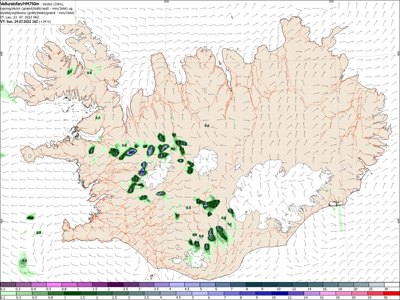This screenshot has height=300, width=400.
Task: Click the bright red 30 swatch in lower legend row
Action: pyautogui.click(x=392, y=293)
